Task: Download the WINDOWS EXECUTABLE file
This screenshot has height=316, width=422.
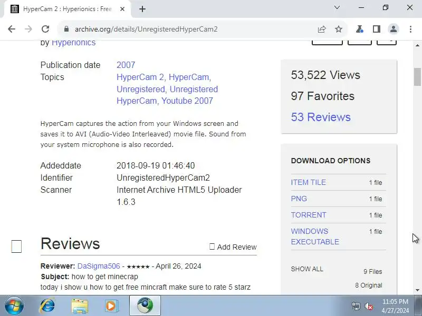Action: [315, 236]
